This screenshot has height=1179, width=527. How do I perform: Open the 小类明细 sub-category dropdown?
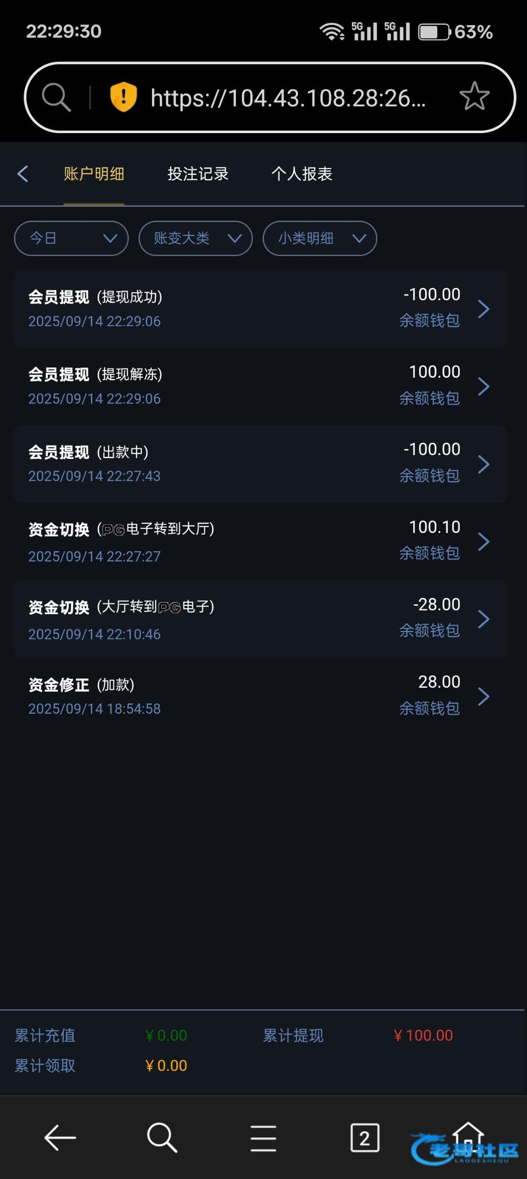click(320, 238)
